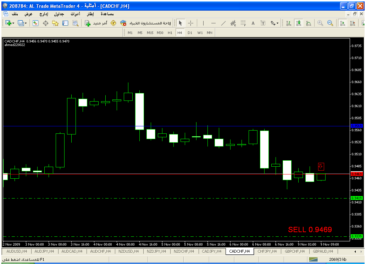Open the أدوات menu
Viewport: 366px width, 264px height.
[x=75, y=14]
